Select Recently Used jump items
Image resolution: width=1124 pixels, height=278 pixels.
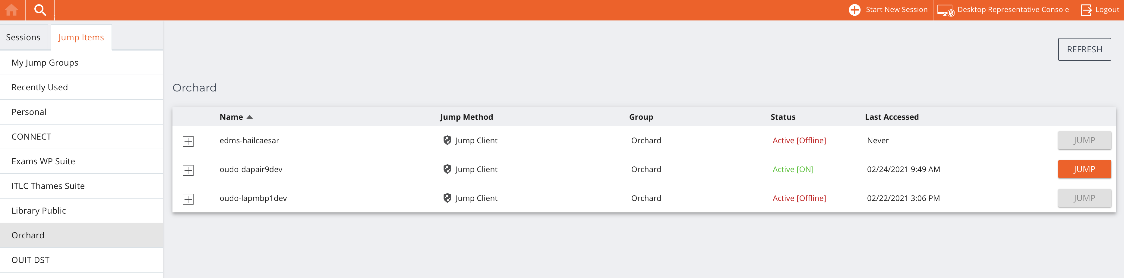[x=40, y=87]
